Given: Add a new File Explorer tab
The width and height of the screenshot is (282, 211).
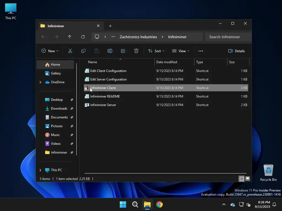Looking at the screenshot, I should pos(110,26).
